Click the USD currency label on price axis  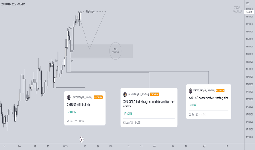[248, 3]
